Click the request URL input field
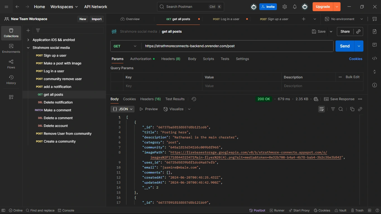This screenshot has width=381, height=214. click(x=237, y=46)
